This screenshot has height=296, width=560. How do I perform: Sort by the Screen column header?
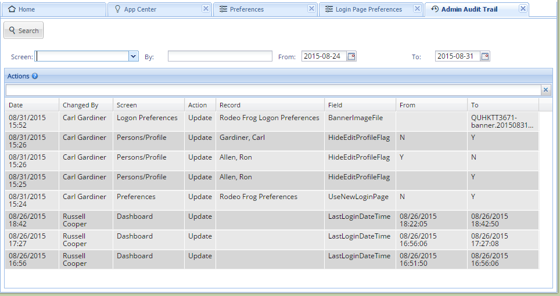[149, 105]
